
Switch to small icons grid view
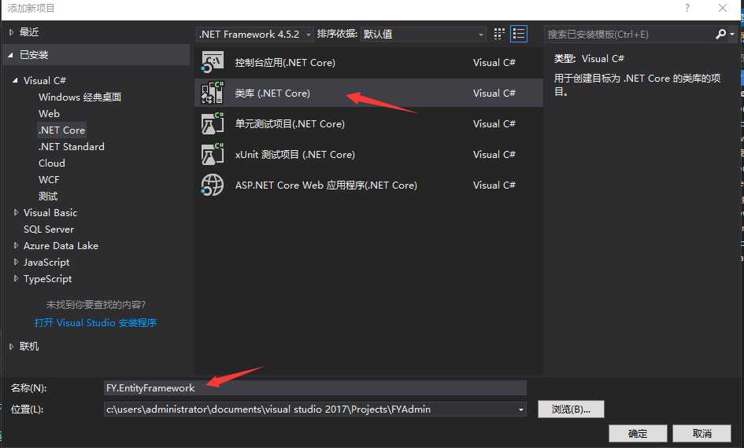(x=498, y=34)
